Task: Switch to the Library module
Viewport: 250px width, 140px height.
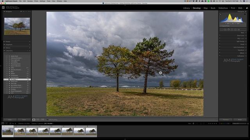Action: [x=186, y=8]
